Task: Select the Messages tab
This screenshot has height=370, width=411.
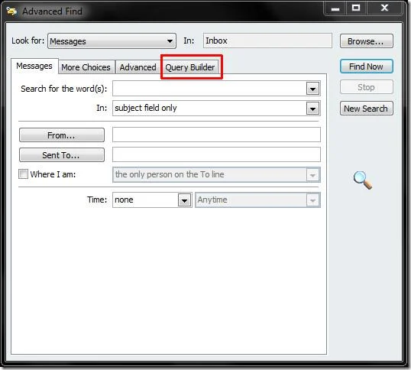Action: 34,66
